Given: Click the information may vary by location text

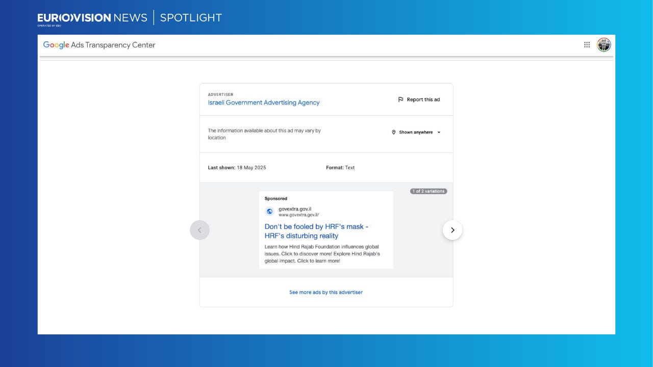Looking at the screenshot, I should (x=264, y=134).
